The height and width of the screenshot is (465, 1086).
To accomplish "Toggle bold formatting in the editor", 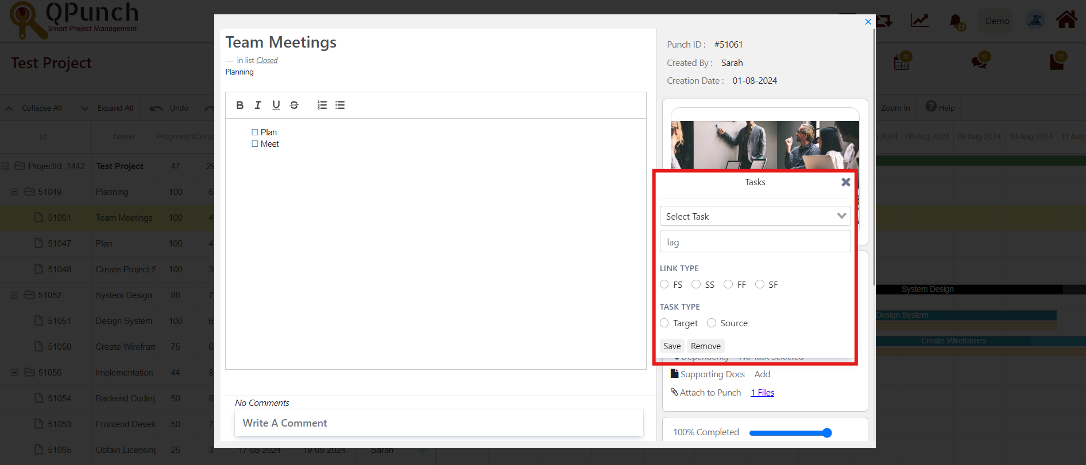I will pyautogui.click(x=240, y=105).
